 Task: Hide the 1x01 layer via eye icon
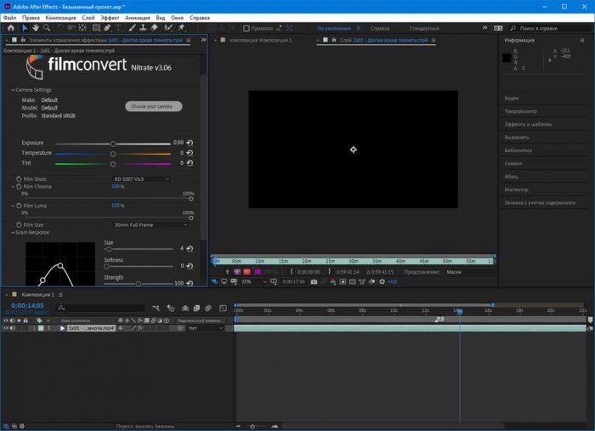pyautogui.click(x=6, y=327)
